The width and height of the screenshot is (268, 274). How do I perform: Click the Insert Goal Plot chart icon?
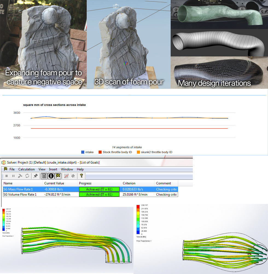66,176
